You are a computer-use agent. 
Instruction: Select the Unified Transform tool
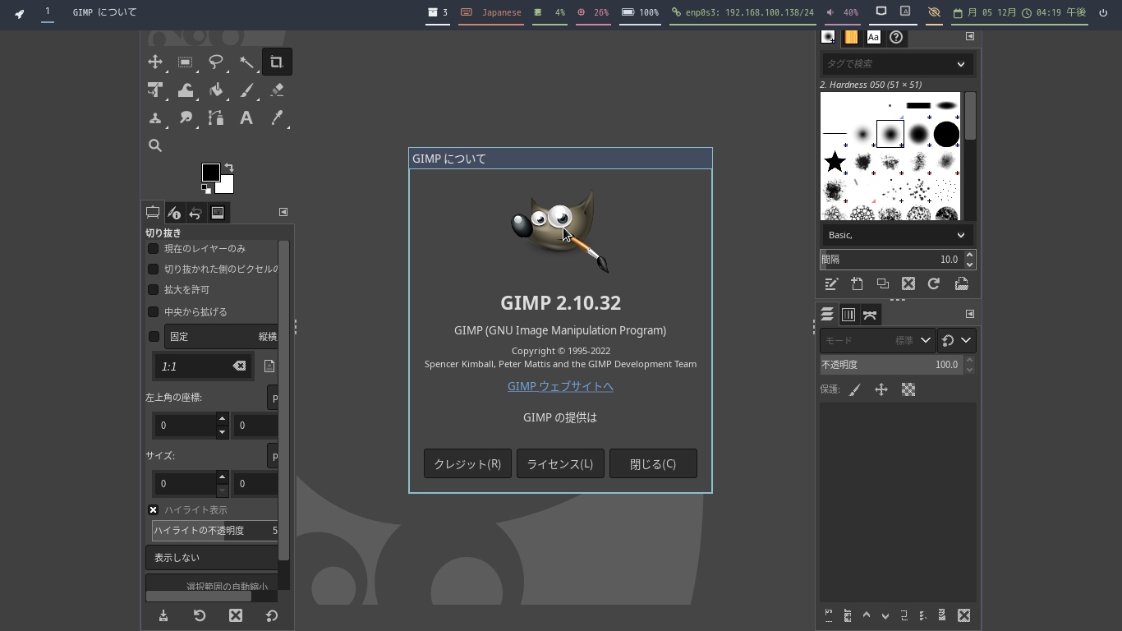[155, 90]
